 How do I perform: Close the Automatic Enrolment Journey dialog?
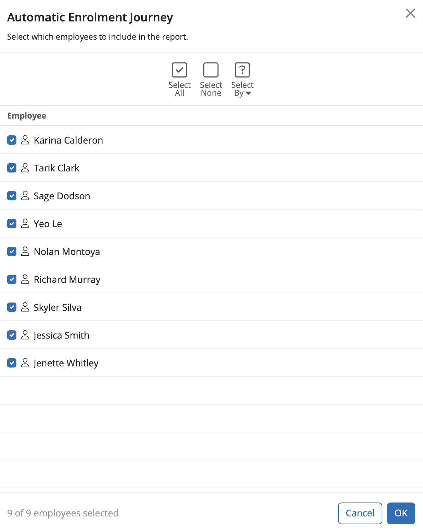[410, 13]
